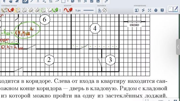Click room number 2 on plan
The width and height of the screenshot is (180, 101).
(49, 60)
